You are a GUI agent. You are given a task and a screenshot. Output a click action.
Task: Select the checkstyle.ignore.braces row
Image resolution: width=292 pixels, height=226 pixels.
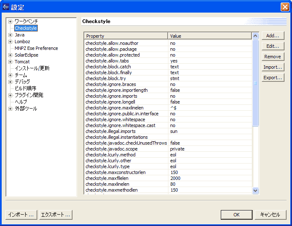pyautogui.click(x=168, y=84)
